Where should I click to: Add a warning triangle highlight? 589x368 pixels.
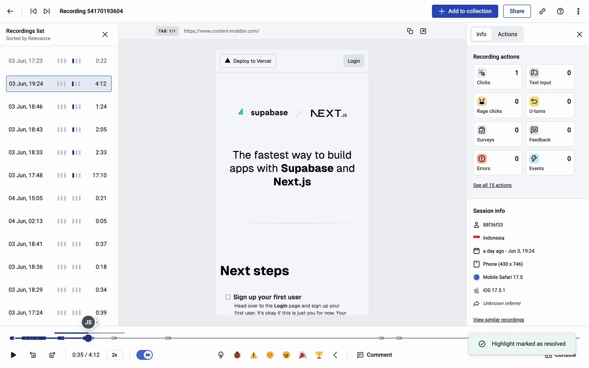pyautogui.click(x=253, y=355)
